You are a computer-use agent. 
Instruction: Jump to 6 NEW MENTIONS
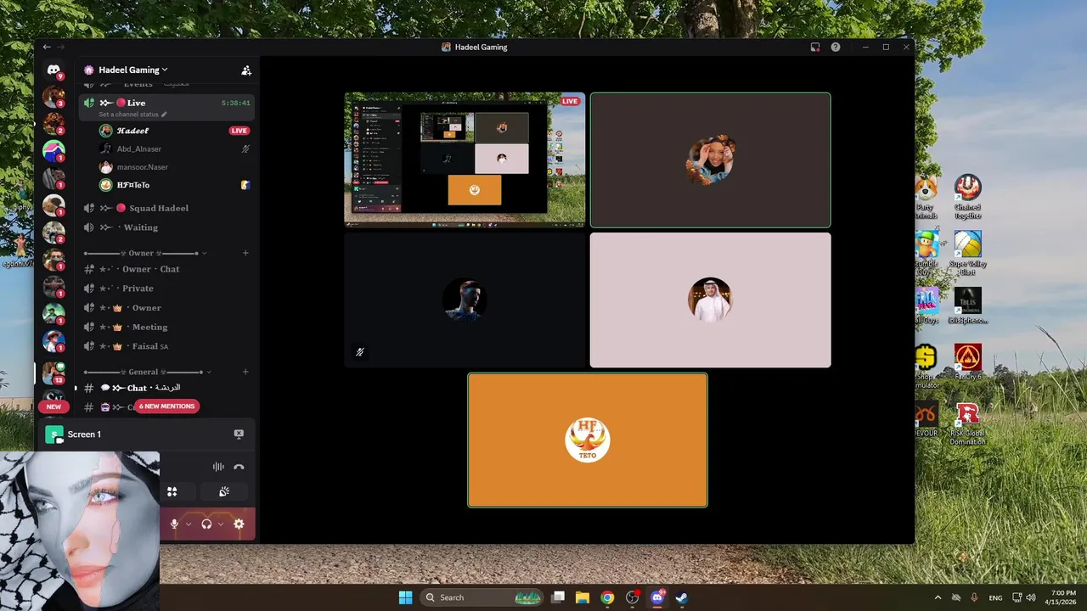(x=167, y=406)
